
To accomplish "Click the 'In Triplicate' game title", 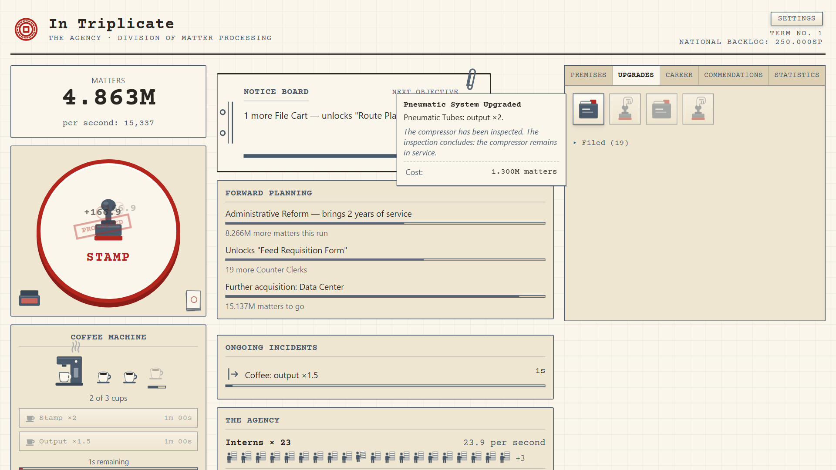I will tap(111, 23).
